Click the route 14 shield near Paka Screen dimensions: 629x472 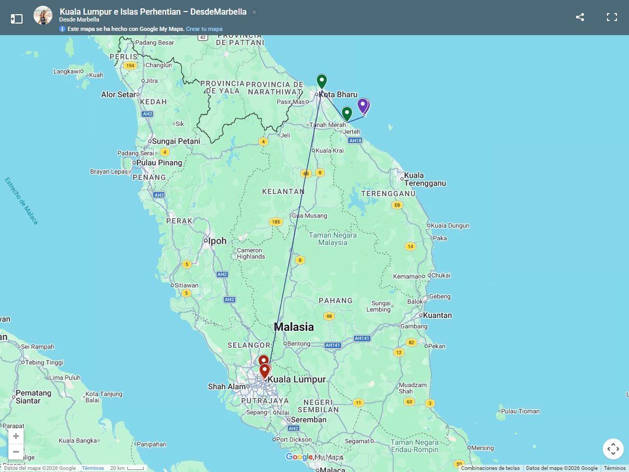pos(410,246)
